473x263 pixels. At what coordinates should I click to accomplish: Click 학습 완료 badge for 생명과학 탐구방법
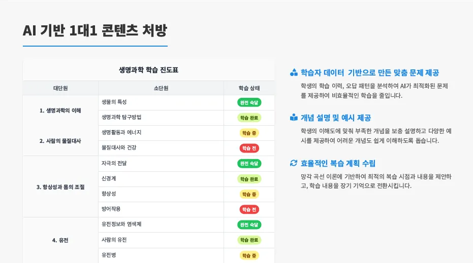point(249,118)
